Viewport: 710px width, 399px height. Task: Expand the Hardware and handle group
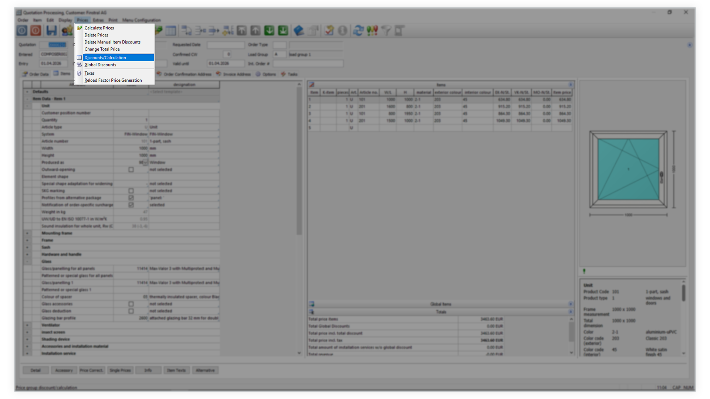[x=27, y=255]
